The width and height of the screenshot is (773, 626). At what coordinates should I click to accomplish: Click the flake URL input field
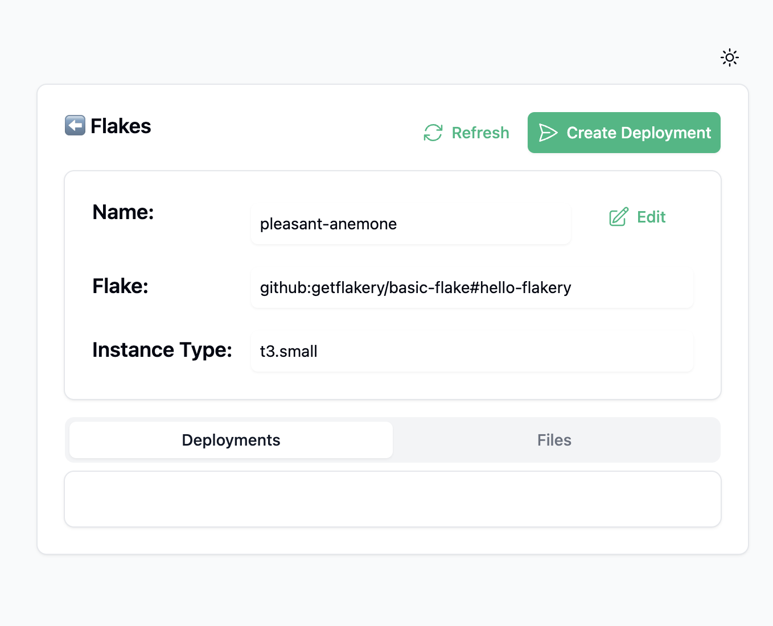(472, 287)
